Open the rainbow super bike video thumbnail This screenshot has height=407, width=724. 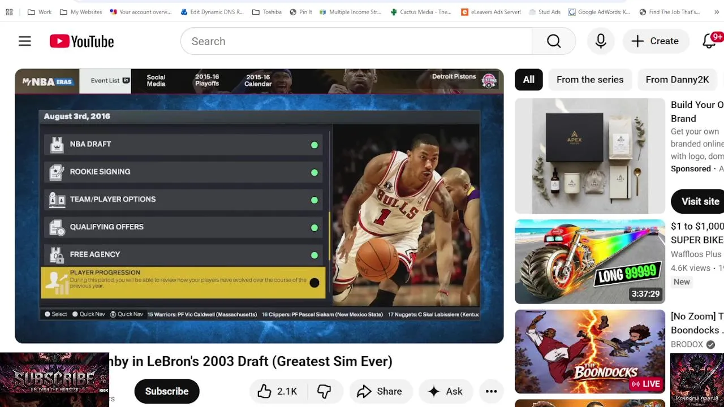590,262
